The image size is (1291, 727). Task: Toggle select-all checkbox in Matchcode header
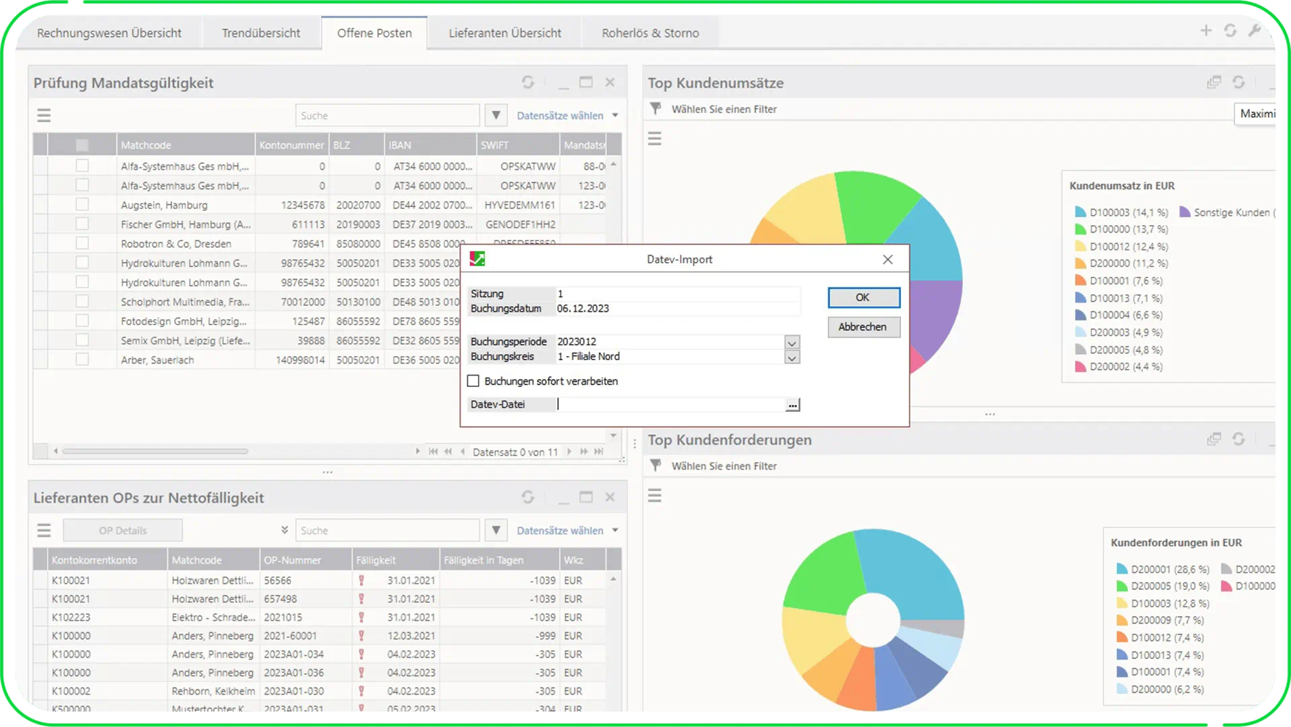(82, 145)
